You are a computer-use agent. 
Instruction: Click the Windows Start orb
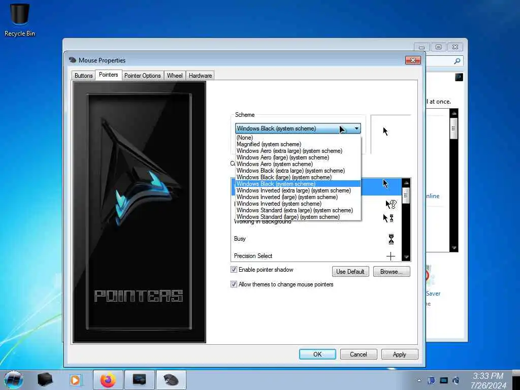[14, 380]
